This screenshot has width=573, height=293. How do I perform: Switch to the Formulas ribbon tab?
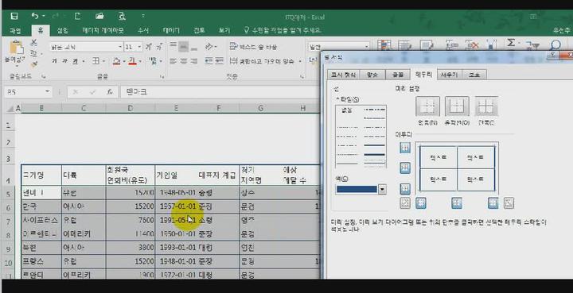click(x=143, y=30)
